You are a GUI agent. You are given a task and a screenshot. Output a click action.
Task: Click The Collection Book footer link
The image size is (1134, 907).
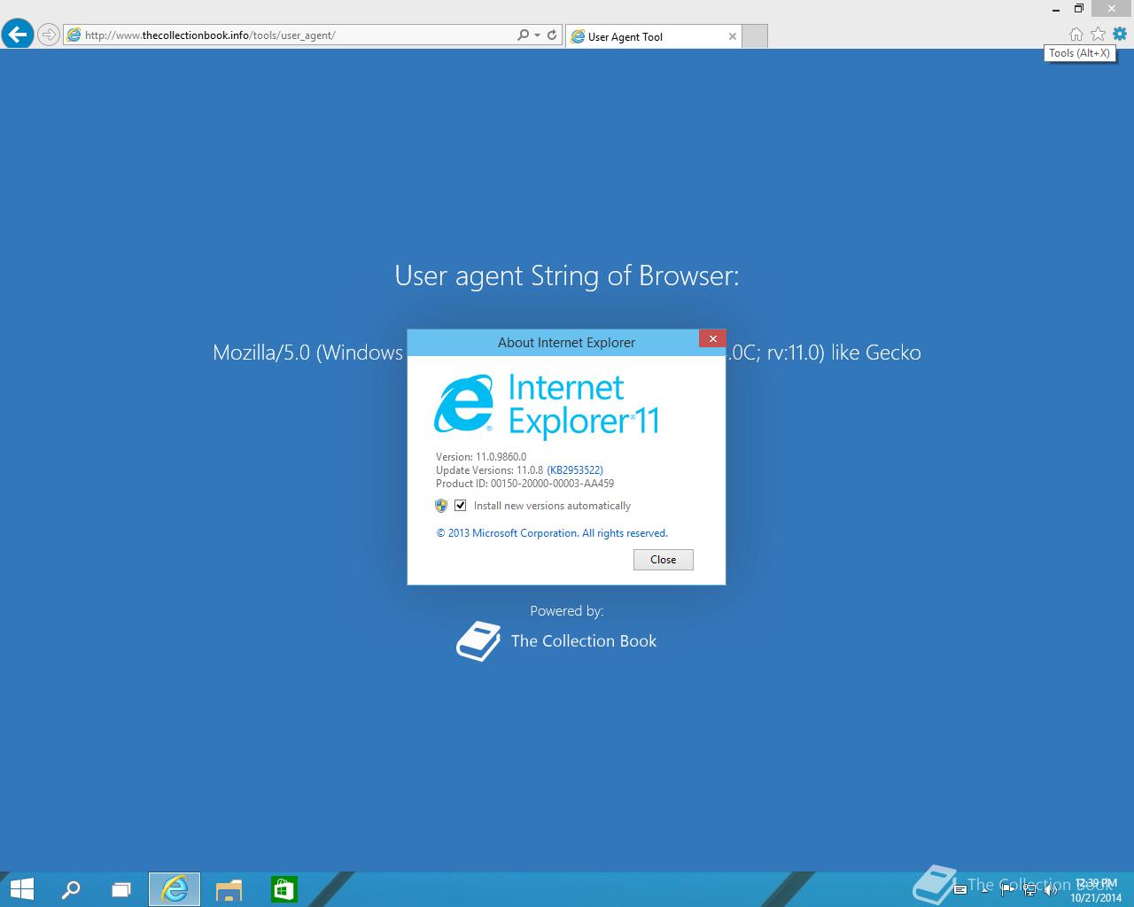click(x=584, y=641)
